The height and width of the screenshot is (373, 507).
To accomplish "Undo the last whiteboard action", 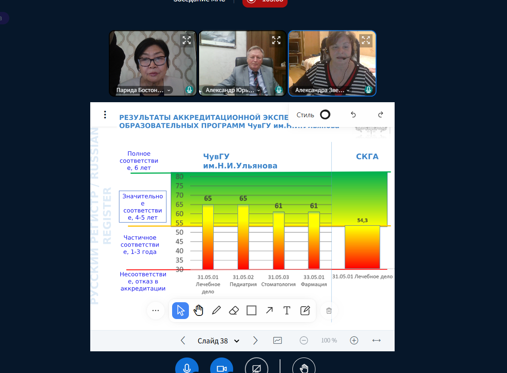I will [x=353, y=115].
